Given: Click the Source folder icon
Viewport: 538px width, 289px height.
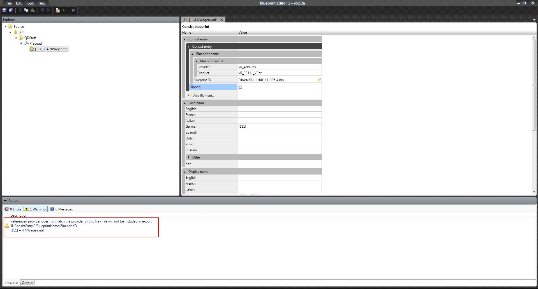Looking at the screenshot, I should click(10, 26).
